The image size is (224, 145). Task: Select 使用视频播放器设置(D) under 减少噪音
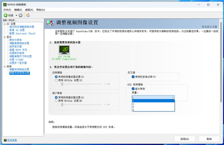point(56,97)
